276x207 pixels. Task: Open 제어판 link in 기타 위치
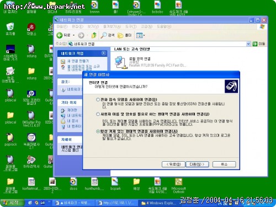(x=72, y=110)
